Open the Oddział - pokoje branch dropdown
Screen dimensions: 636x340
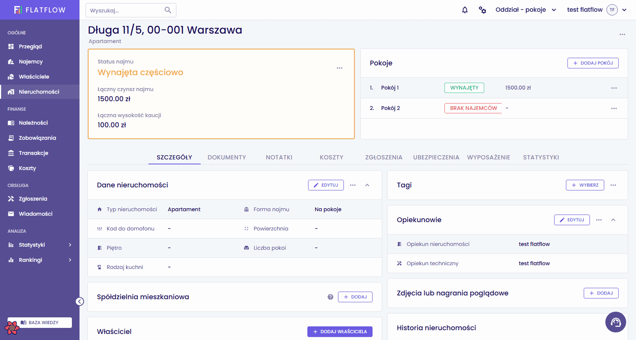tap(526, 10)
